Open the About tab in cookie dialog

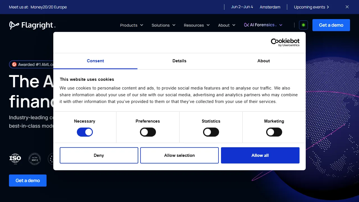264,61
